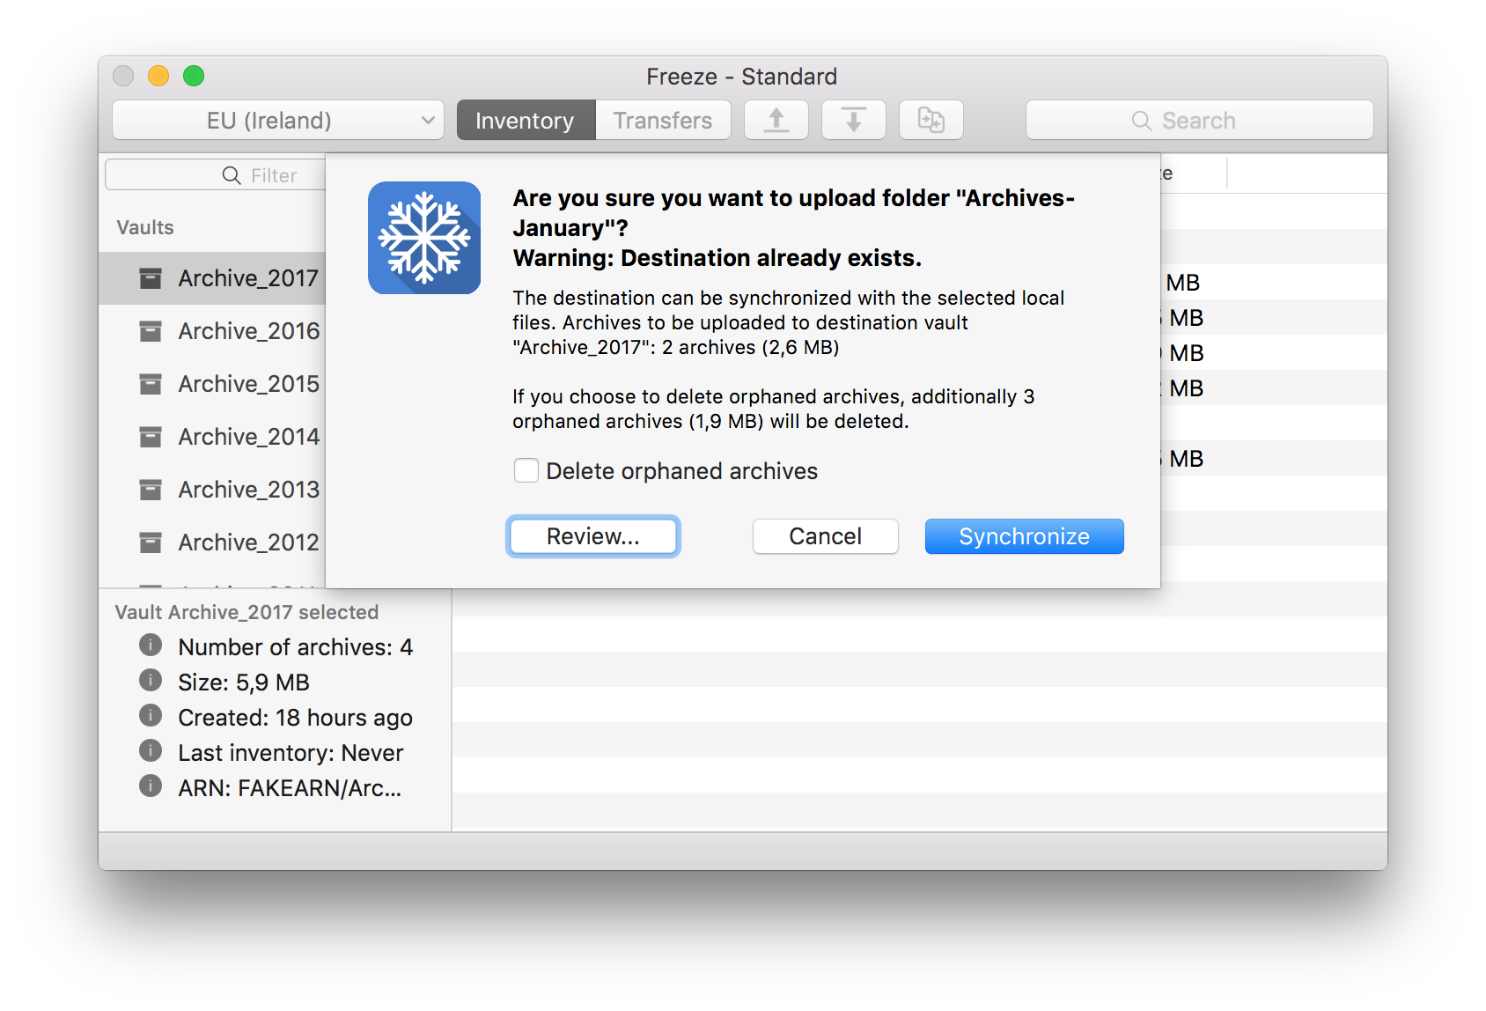Open the EU (Ireland) region dropdown

tap(278, 120)
